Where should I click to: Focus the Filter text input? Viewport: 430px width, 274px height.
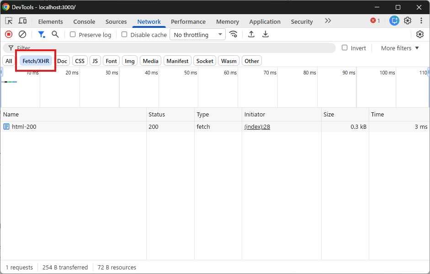click(x=169, y=48)
